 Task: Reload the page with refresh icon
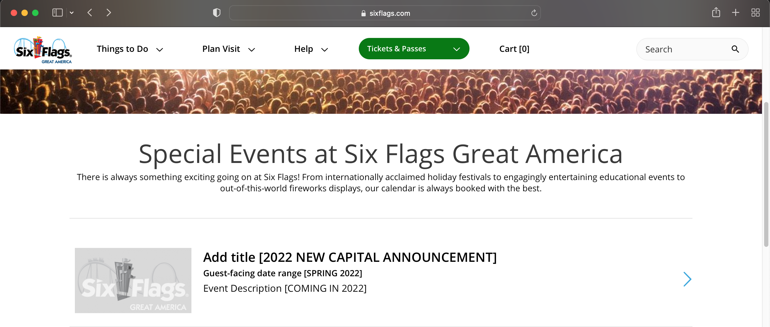534,13
